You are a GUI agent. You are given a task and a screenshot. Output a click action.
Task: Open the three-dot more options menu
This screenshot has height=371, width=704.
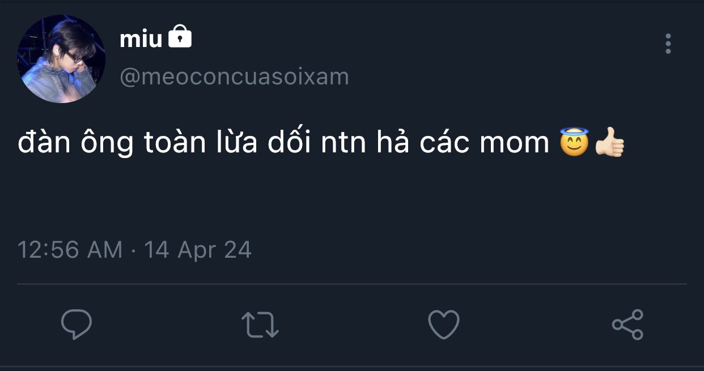click(x=668, y=44)
